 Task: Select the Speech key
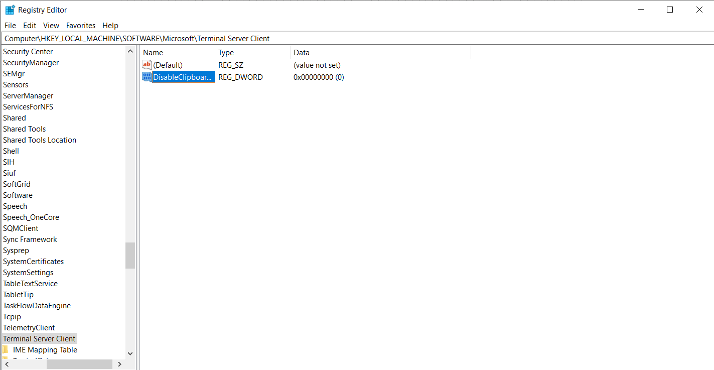click(x=15, y=206)
